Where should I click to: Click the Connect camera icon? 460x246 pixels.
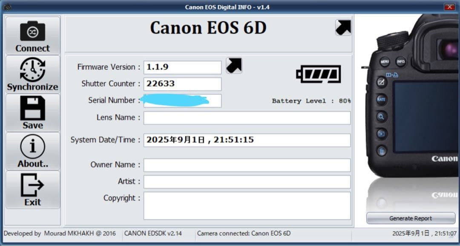[32, 32]
